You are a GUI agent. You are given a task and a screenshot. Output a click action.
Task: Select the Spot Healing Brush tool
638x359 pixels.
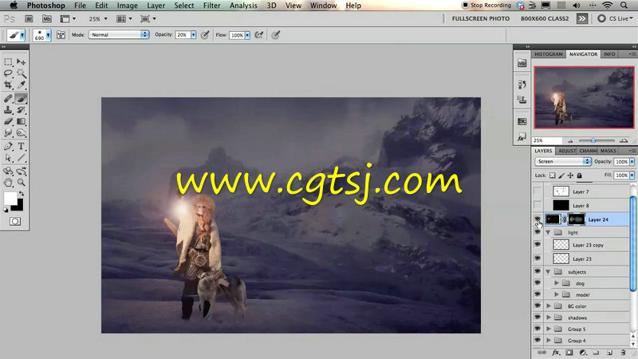(x=8, y=98)
